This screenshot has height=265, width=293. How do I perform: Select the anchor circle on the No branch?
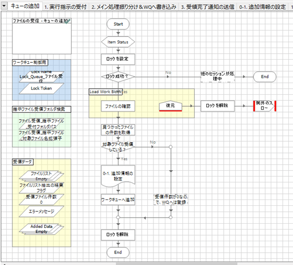point(171,147)
